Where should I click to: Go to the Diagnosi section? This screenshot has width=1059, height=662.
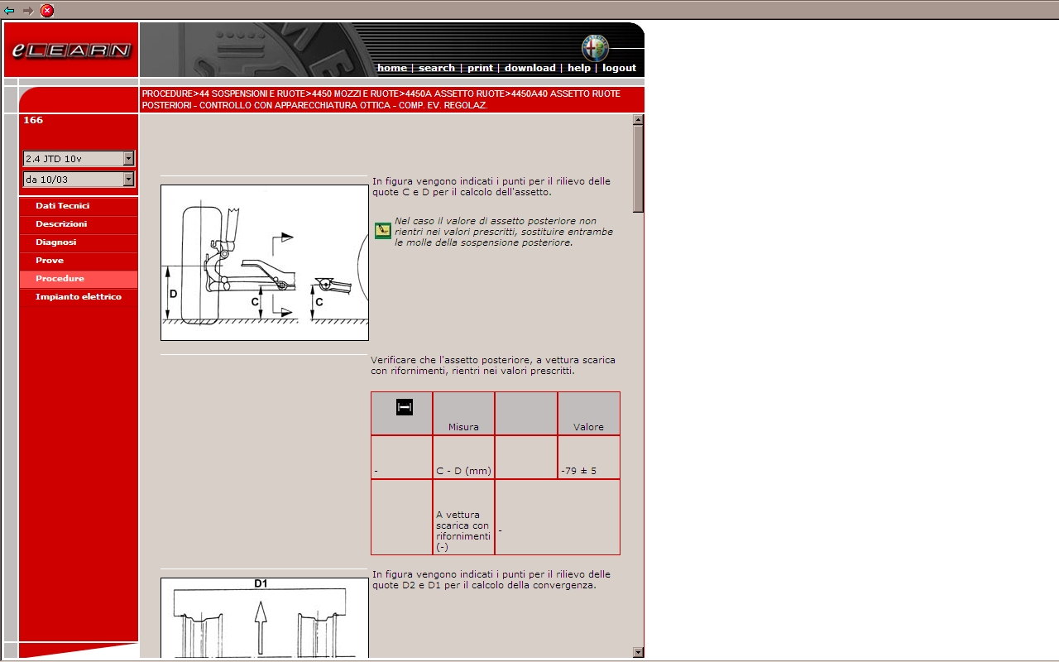click(x=55, y=242)
